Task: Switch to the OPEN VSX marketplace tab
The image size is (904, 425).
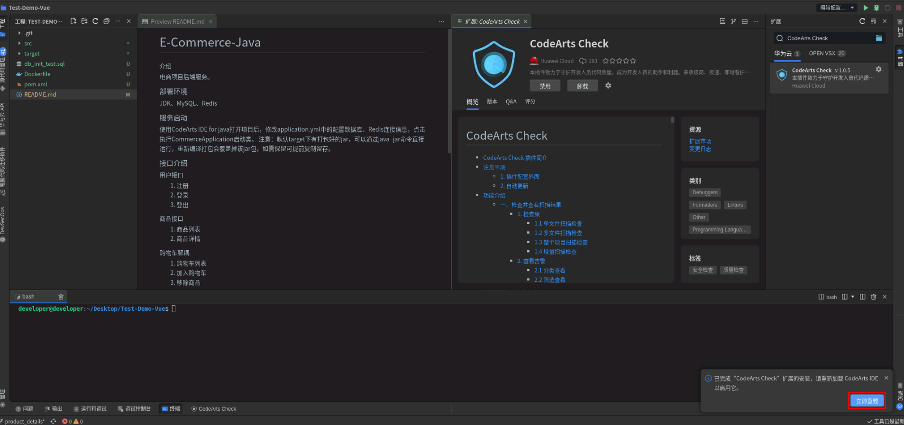Action: click(x=827, y=54)
